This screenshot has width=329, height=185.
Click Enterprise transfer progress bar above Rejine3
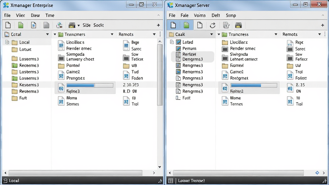(x=90, y=85)
